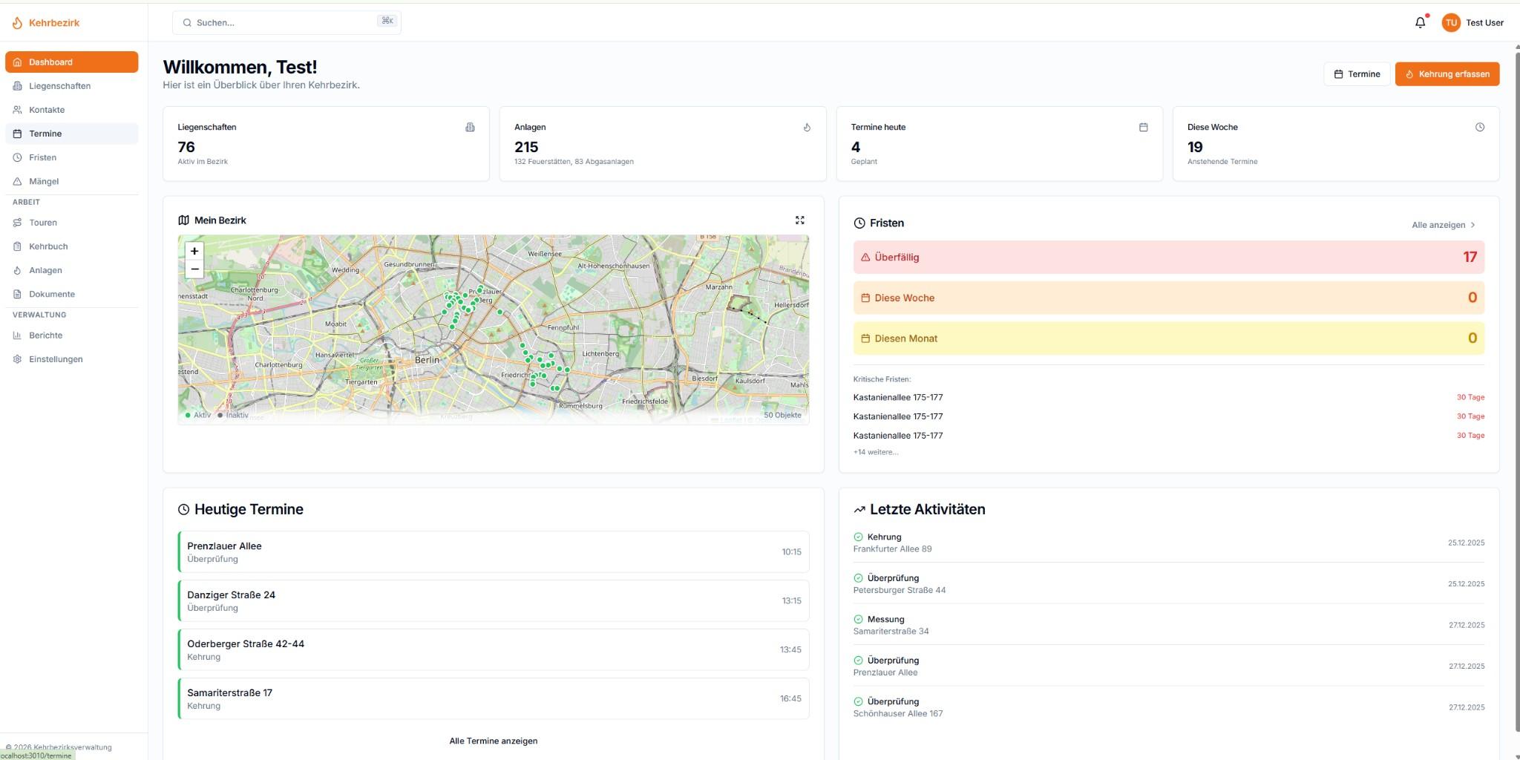
Task: Go to Liegenschaften in sidebar
Action: 71,85
